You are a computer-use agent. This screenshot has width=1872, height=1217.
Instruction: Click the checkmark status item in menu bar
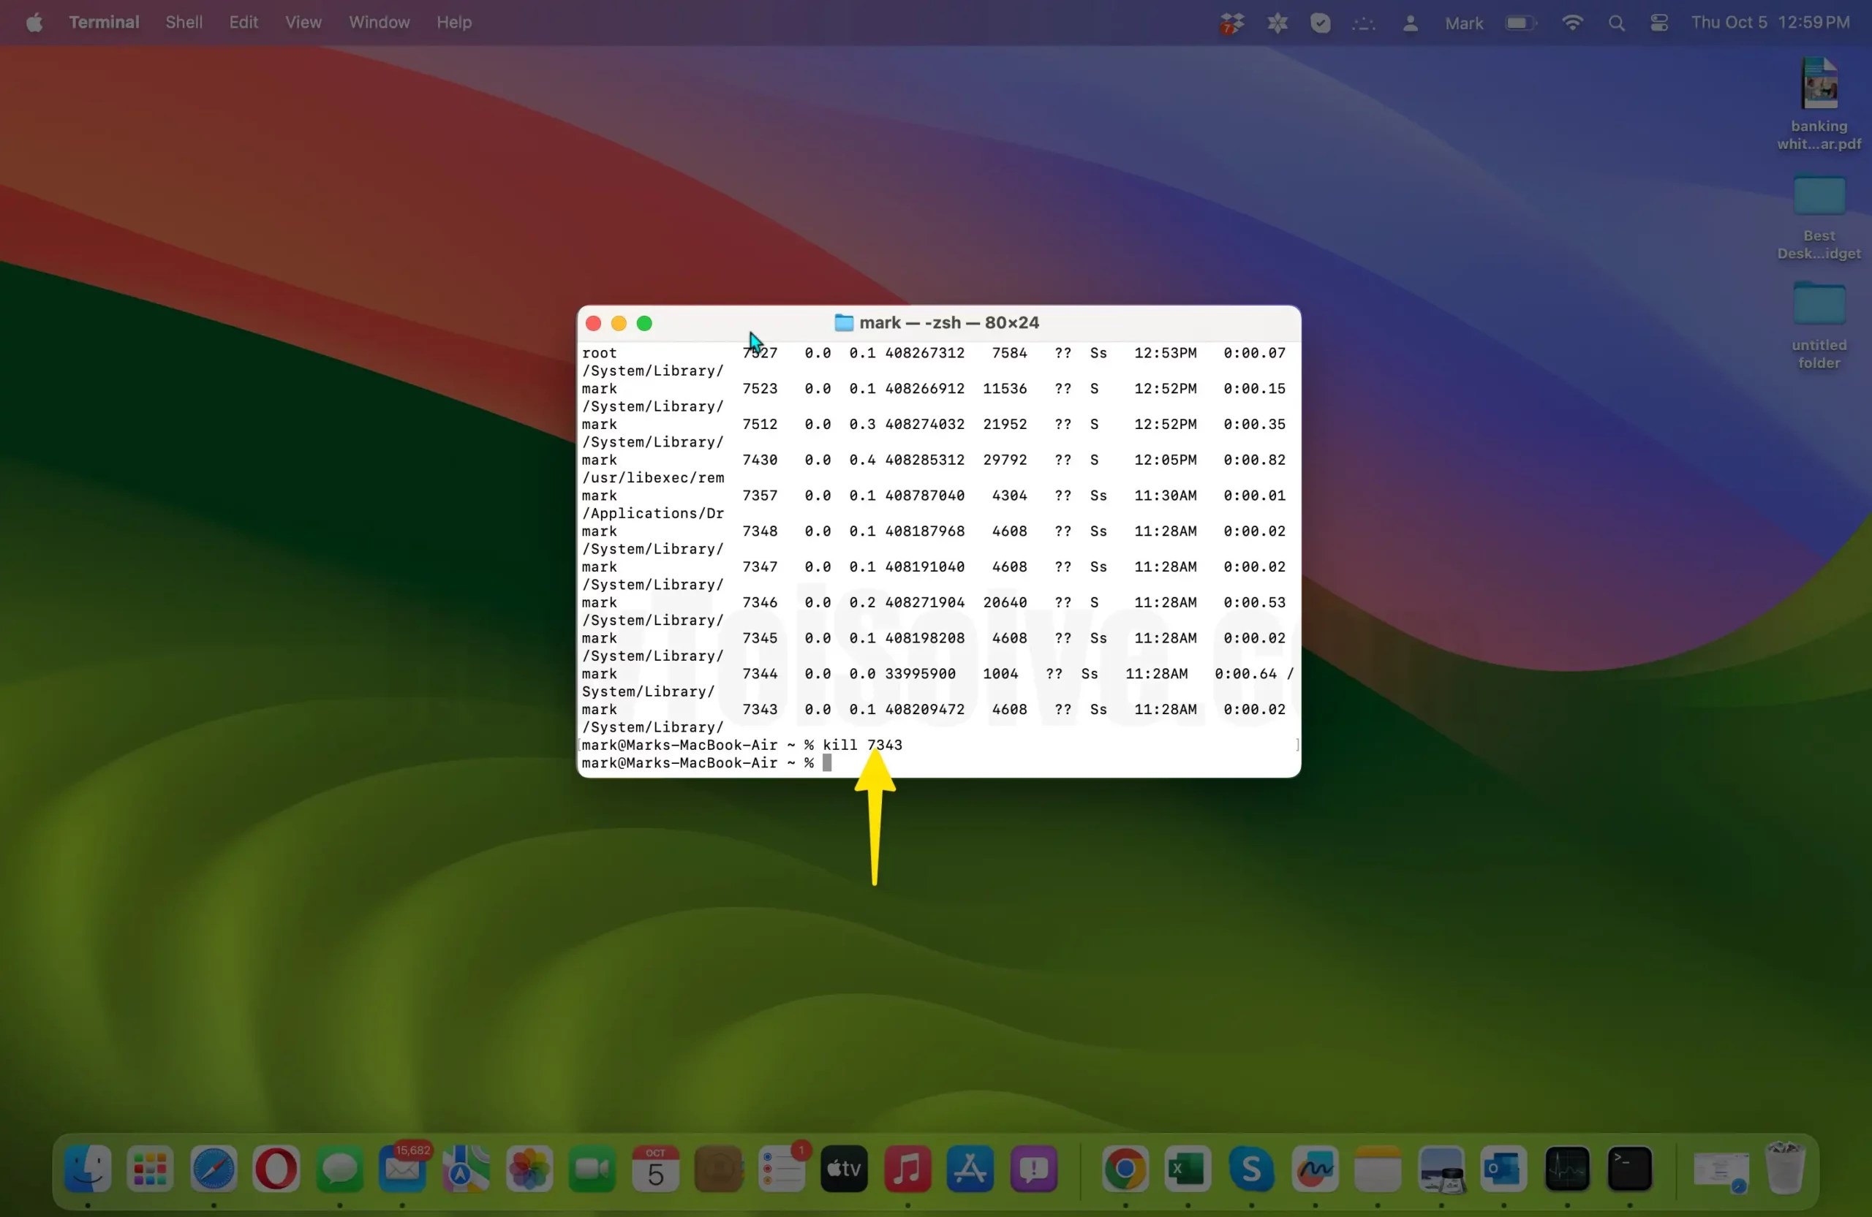1321,22
